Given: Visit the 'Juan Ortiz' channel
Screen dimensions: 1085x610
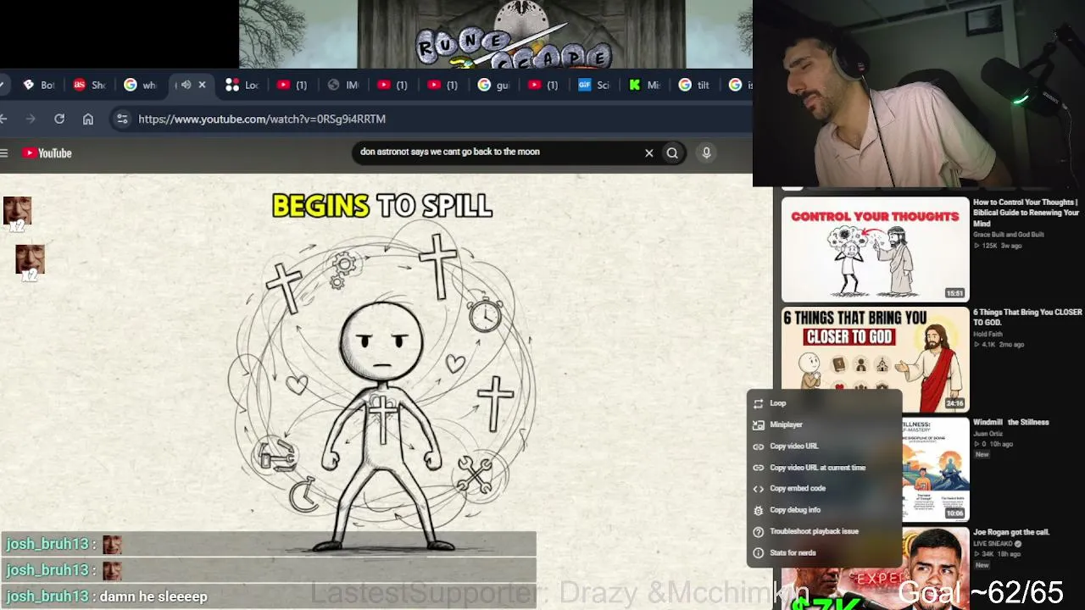Looking at the screenshot, I should pos(988,433).
